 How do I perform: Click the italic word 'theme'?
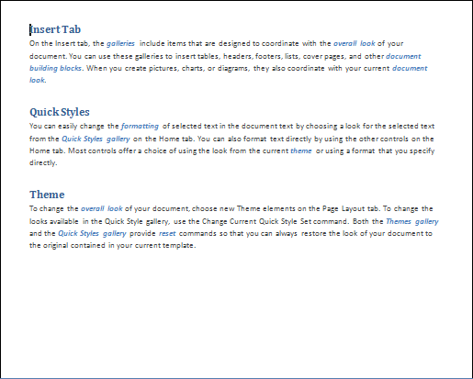[301, 150]
